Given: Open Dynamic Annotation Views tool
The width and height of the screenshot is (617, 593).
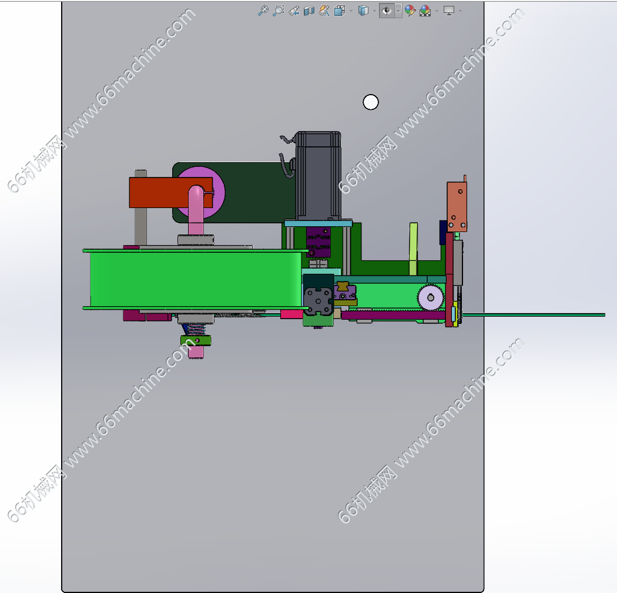Looking at the screenshot, I should click(x=324, y=11).
